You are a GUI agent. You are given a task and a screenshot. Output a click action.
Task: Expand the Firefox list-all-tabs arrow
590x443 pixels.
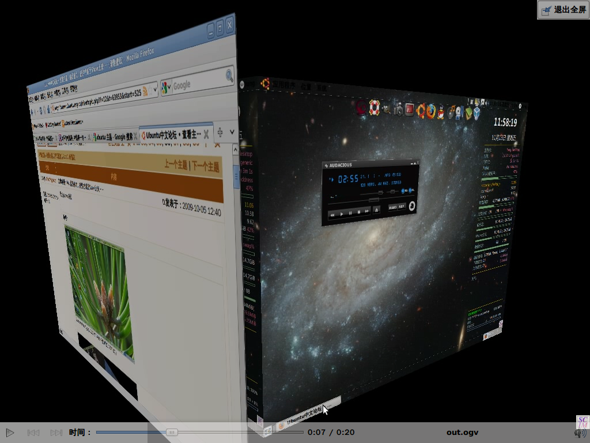point(232,132)
